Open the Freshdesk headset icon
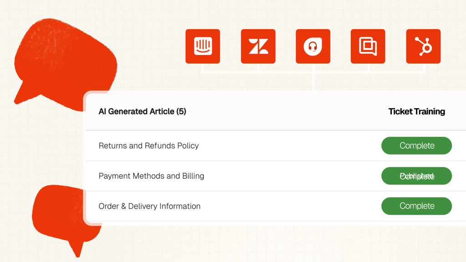Image resolution: width=466 pixels, height=262 pixels. pyautogui.click(x=313, y=46)
